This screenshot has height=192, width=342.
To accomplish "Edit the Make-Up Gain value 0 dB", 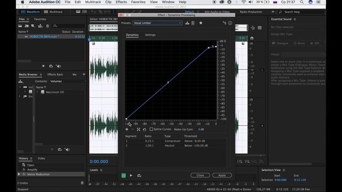I will click(x=201, y=129).
